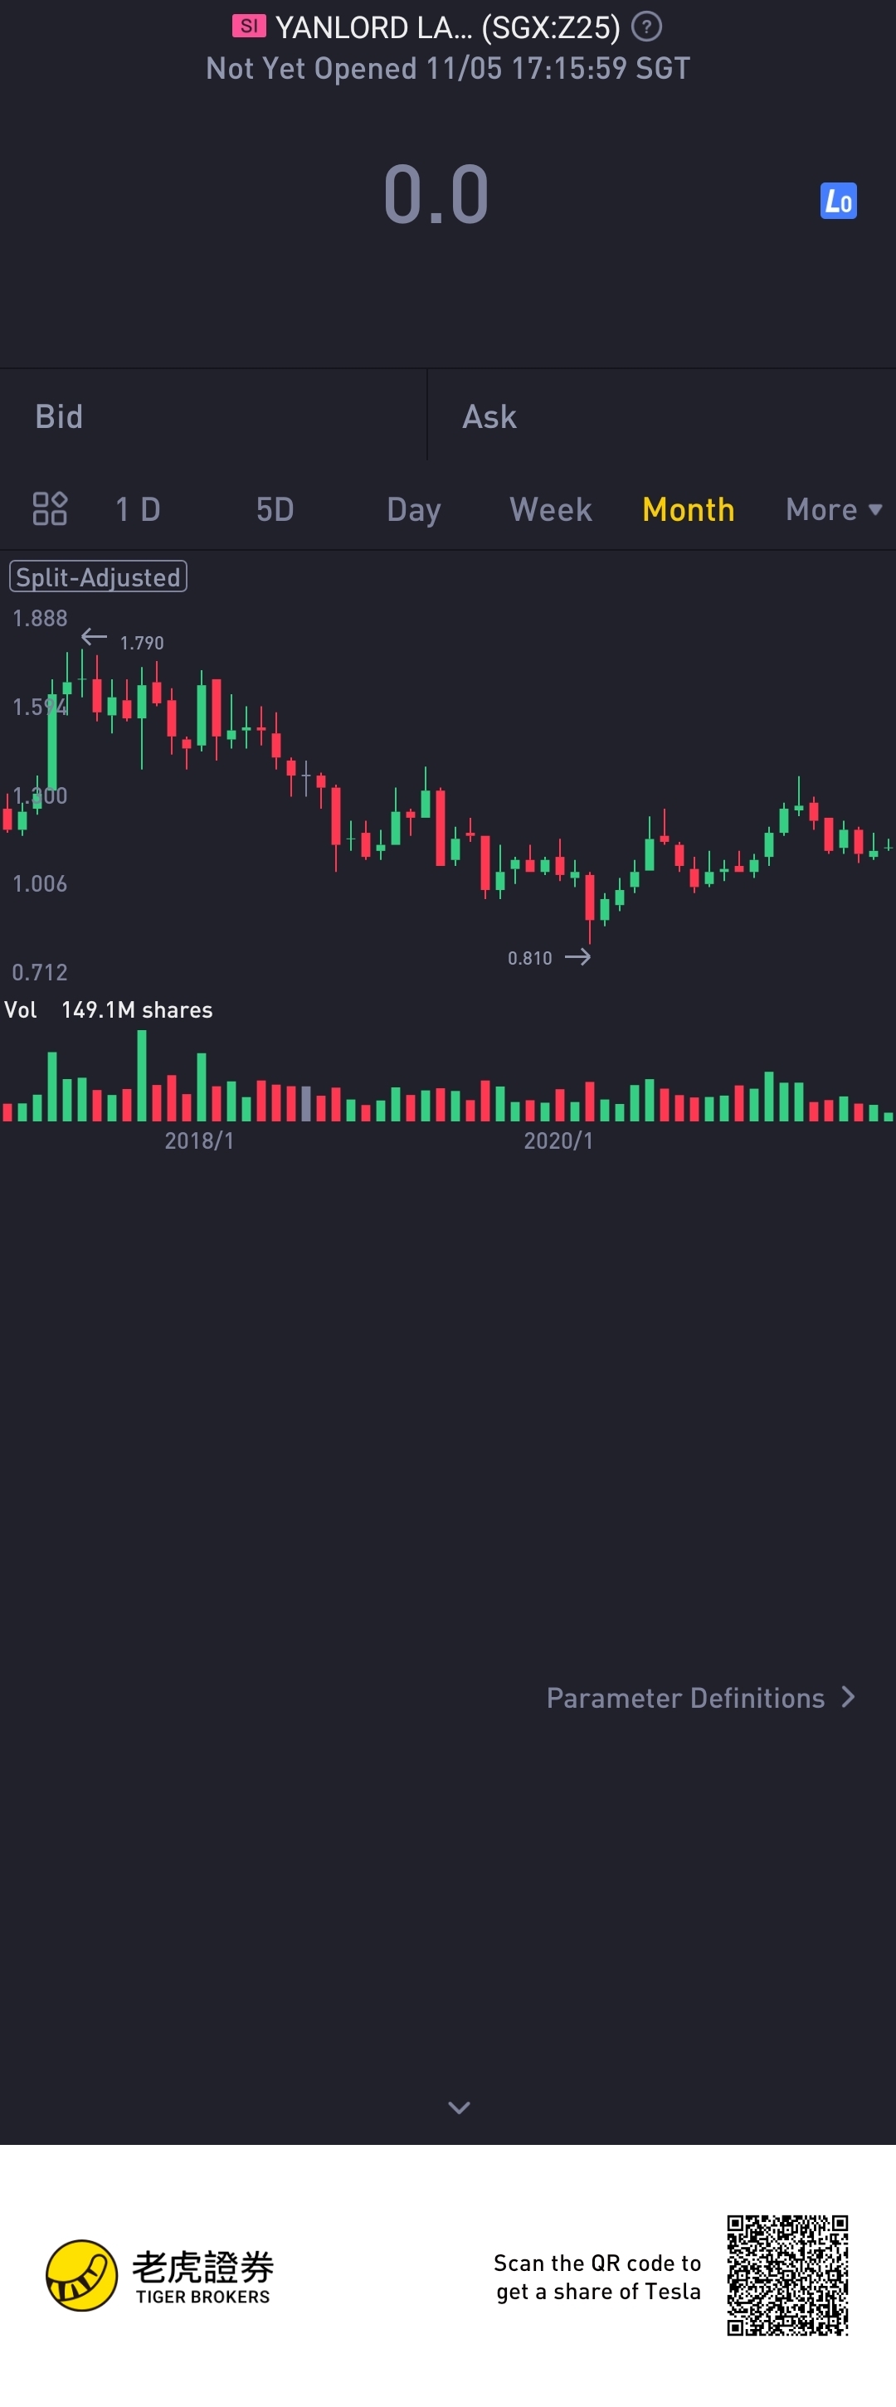Tap the tallest green volume bar
The width and height of the screenshot is (896, 2407).
(142, 1075)
